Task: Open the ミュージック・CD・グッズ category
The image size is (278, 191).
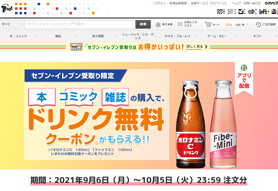Action: pos(138,36)
